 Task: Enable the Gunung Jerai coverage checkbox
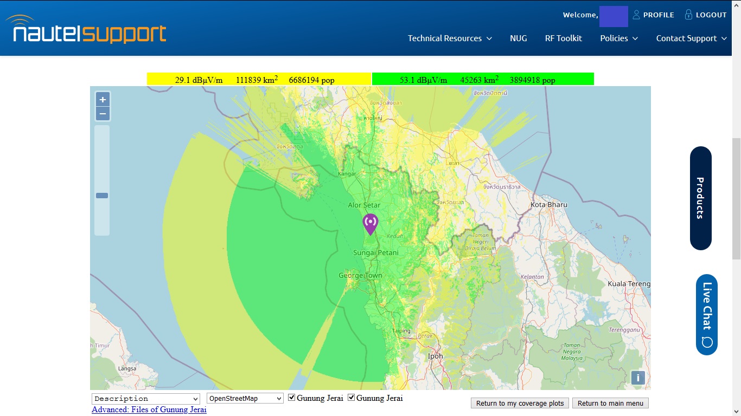(291, 397)
